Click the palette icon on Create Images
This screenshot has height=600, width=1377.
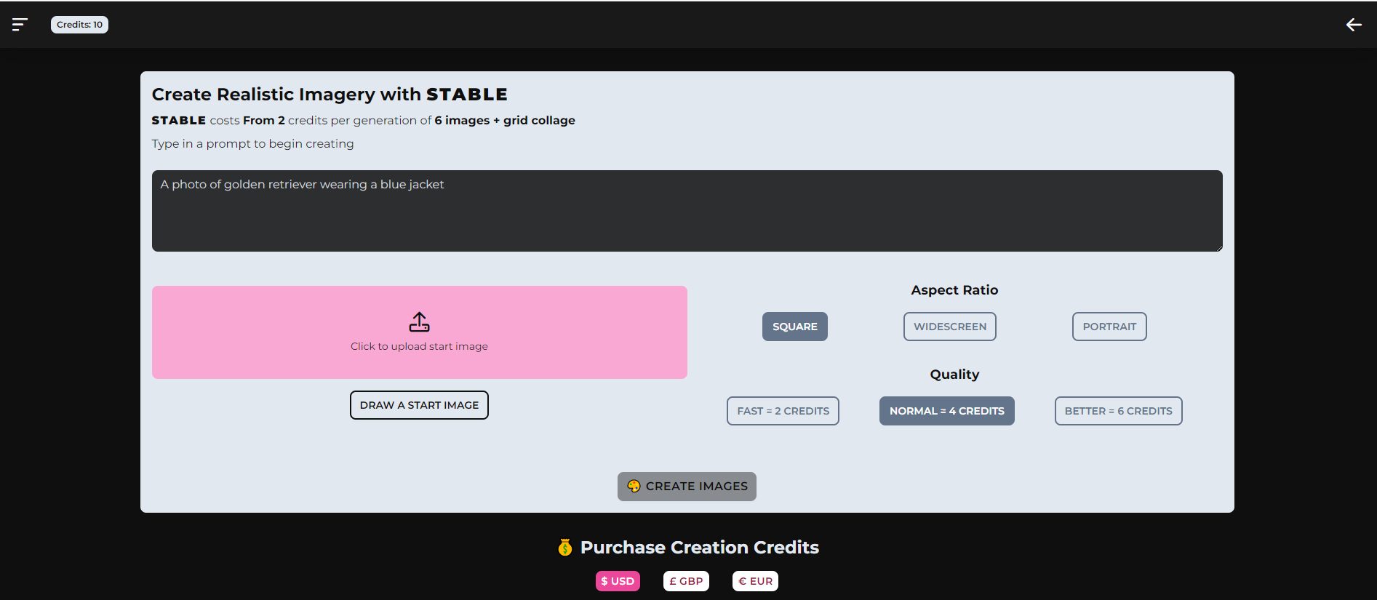[634, 486]
